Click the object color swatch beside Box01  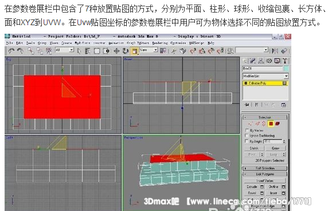pyautogui.click(x=286, y=69)
